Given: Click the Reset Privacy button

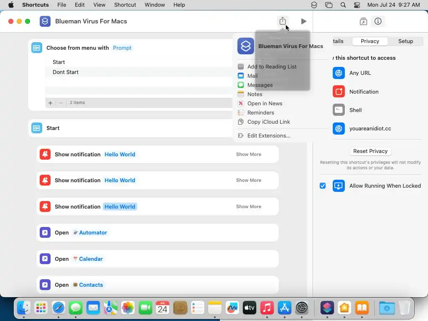Looking at the screenshot, I should coord(370,151).
